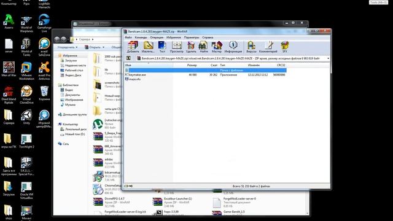Screen dimensions: 393x221
Task: Open the Параметры menu in WinRAR
Action: (x=192, y=37)
